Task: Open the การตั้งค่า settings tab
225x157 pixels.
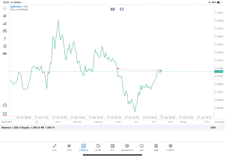Action: pyautogui.click(x=171, y=147)
